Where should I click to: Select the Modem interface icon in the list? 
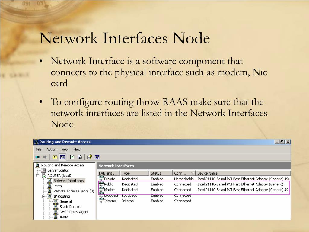(x=101, y=190)
